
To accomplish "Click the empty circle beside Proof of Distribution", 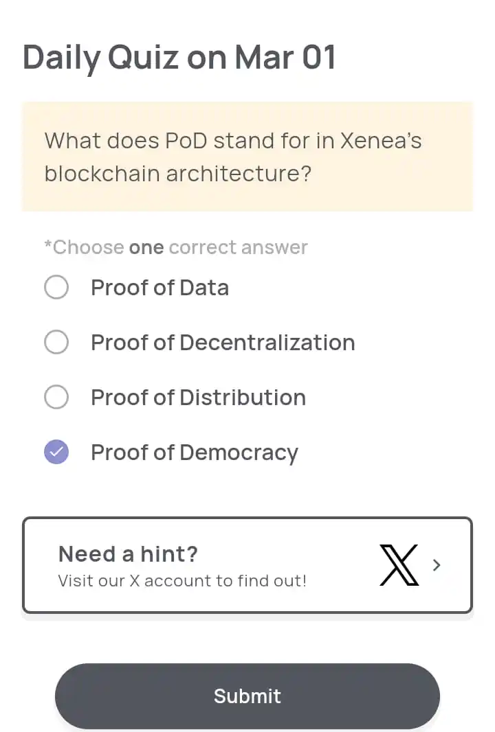I will click(x=56, y=397).
